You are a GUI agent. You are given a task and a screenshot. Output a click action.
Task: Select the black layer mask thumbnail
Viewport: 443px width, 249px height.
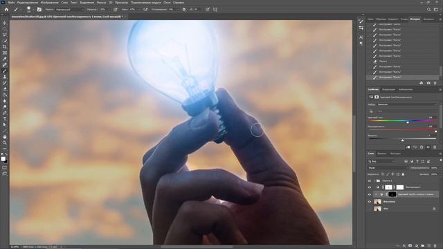point(392,194)
